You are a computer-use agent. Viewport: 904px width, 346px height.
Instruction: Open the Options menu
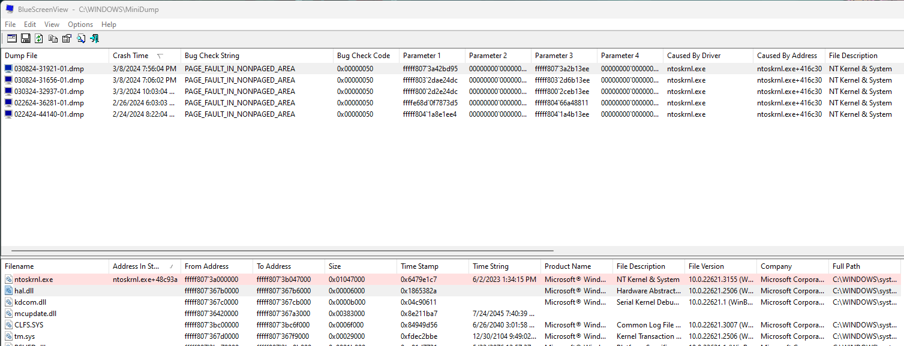[x=80, y=25]
